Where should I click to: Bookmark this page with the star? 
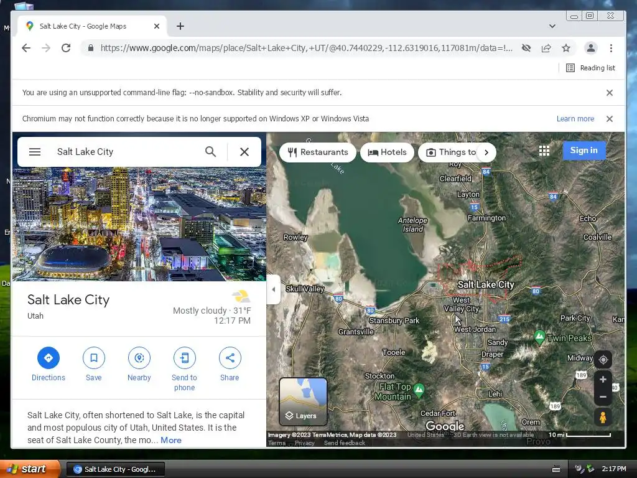(x=566, y=48)
